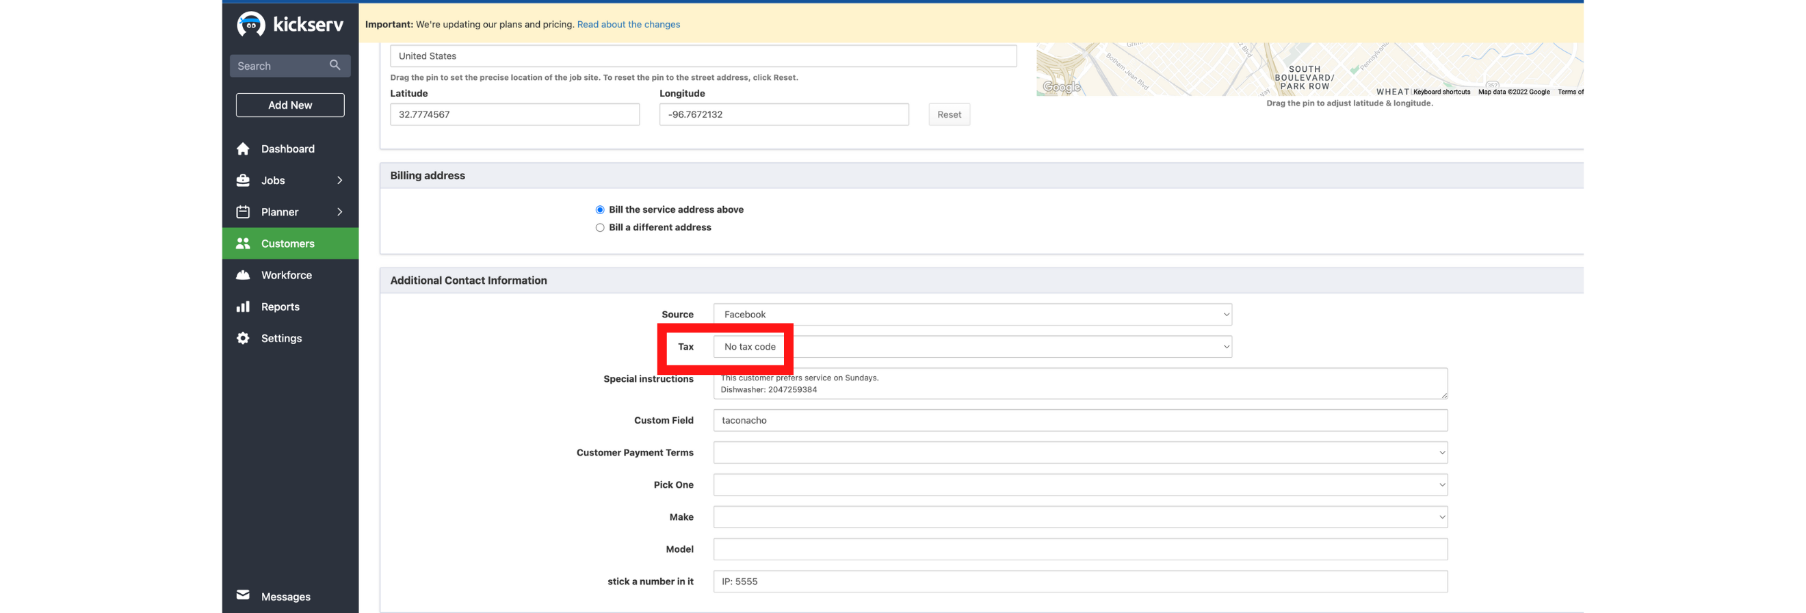The image size is (1806, 613).
Task: Click the Workforce hard hat icon
Action: click(244, 275)
